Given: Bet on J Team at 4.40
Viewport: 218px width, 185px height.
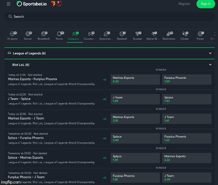Looking at the screenshot, I should pos(187,178).
